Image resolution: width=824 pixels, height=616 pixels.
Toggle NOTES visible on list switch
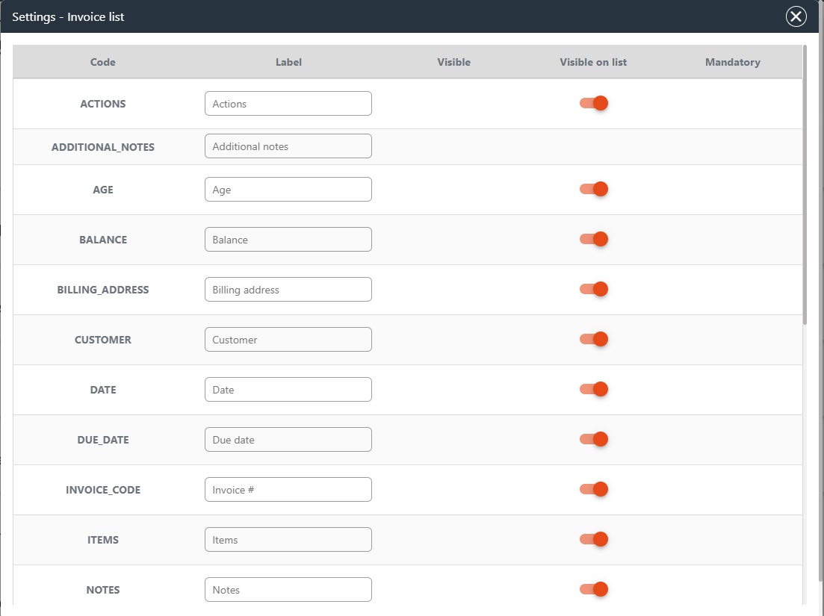click(594, 589)
